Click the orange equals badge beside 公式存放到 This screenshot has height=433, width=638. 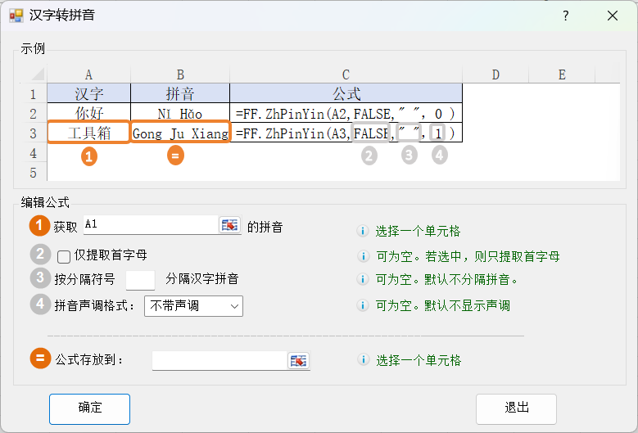pyautogui.click(x=40, y=359)
